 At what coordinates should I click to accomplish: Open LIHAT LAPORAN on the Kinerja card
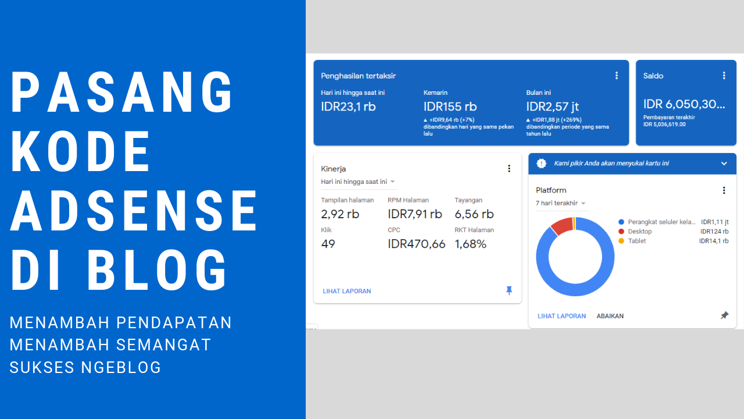(347, 291)
